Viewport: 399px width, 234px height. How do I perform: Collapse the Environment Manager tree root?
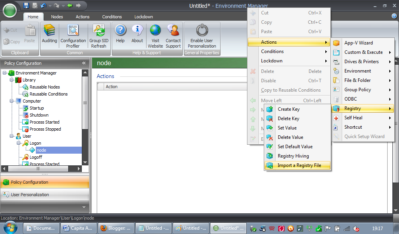(x=5, y=73)
